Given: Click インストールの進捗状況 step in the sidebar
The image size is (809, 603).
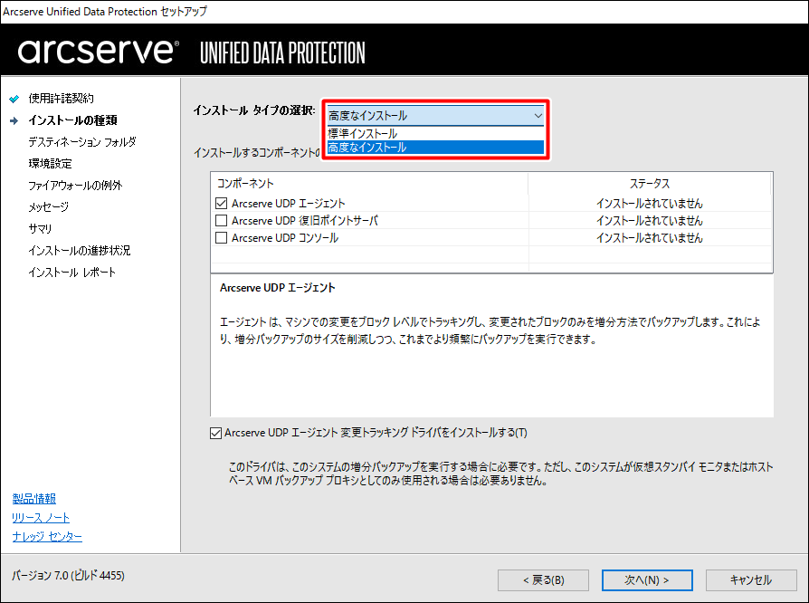Looking at the screenshot, I should coord(80,251).
